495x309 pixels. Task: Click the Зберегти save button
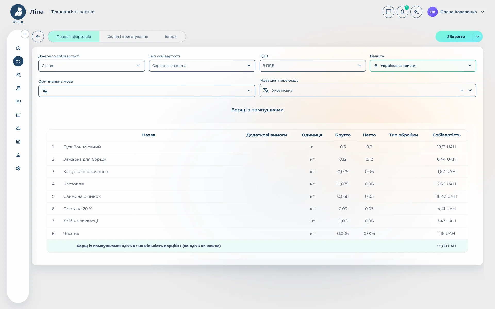click(x=456, y=37)
